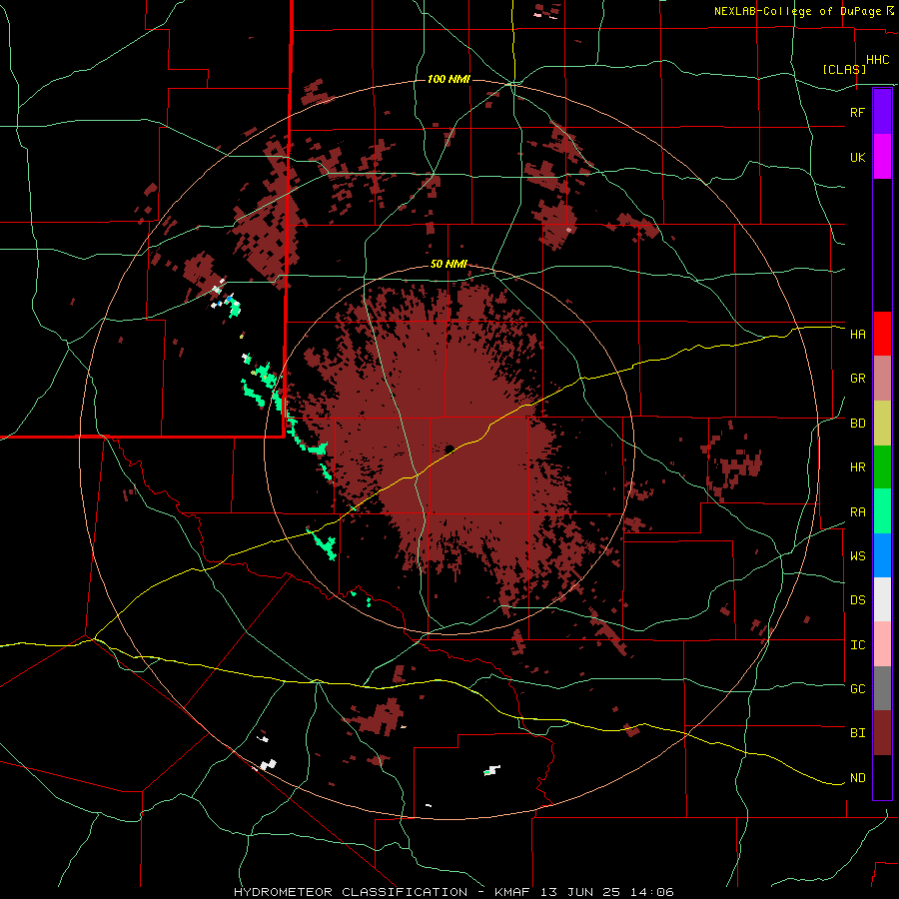899x899 pixels.
Task: Click the DS legend label
Action: [x=857, y=600]
